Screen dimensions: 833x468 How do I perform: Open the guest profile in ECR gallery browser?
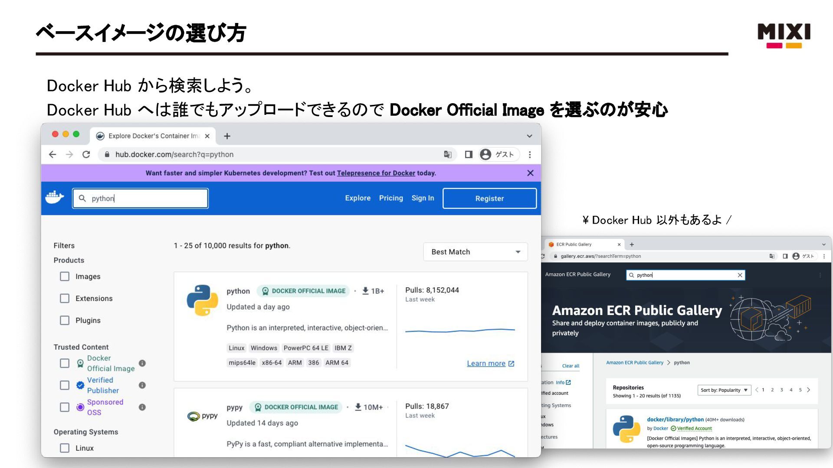803,256
